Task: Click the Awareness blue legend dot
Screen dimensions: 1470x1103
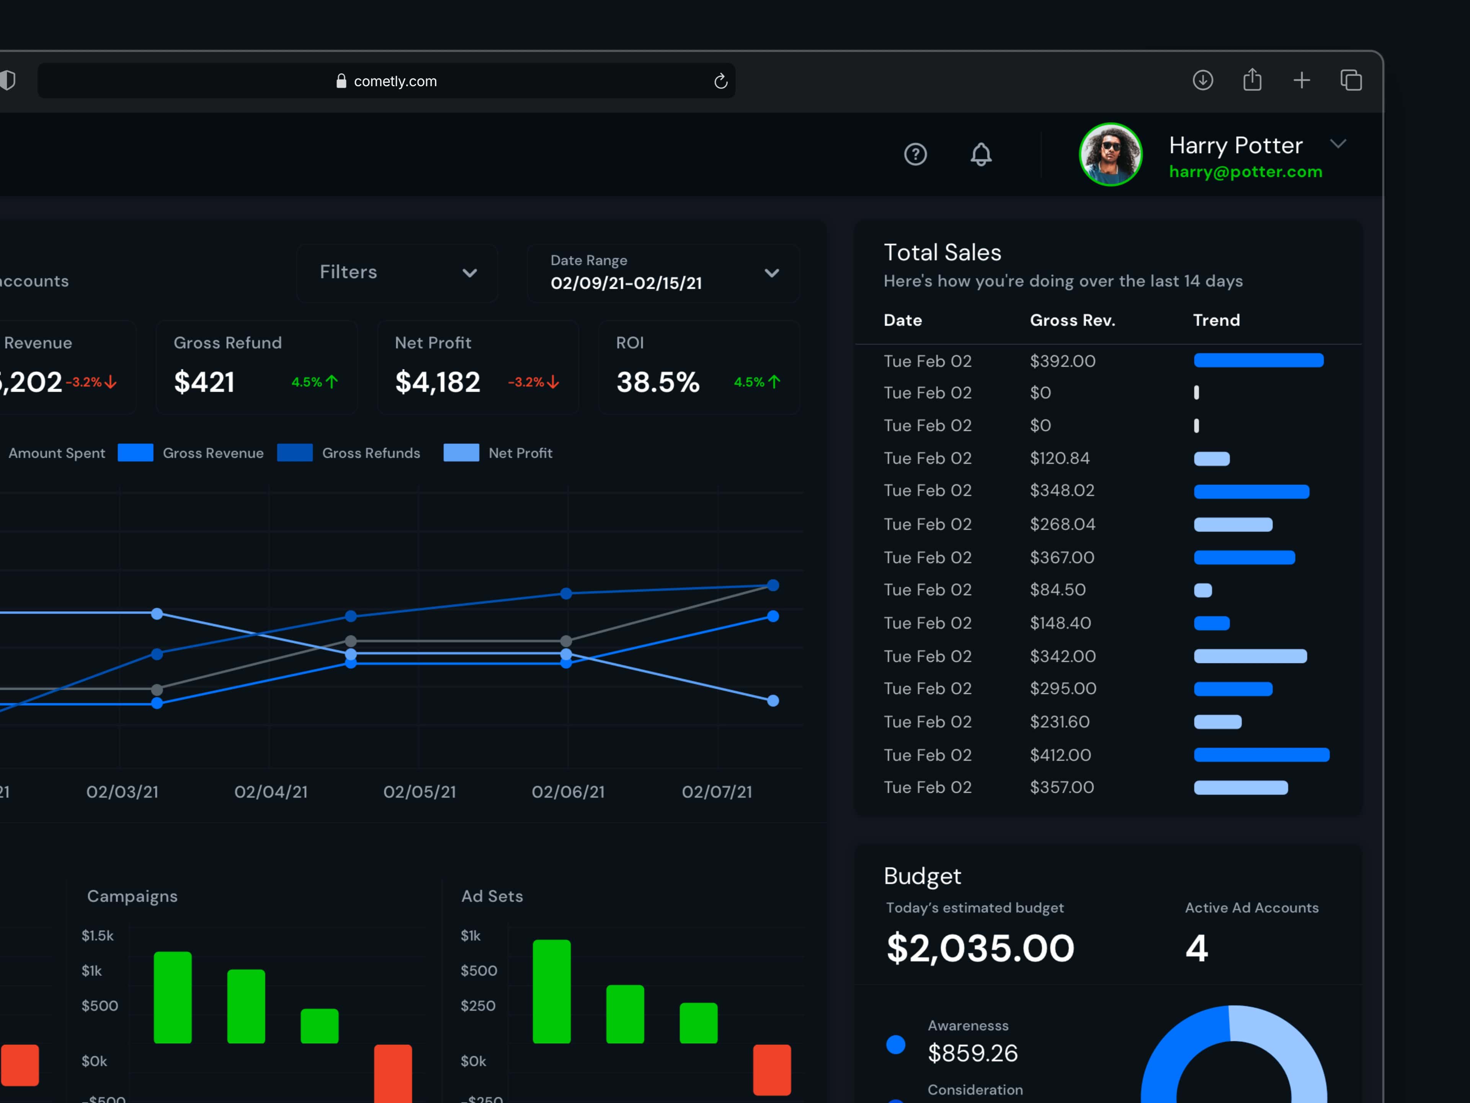Action: coord(895,1044)
